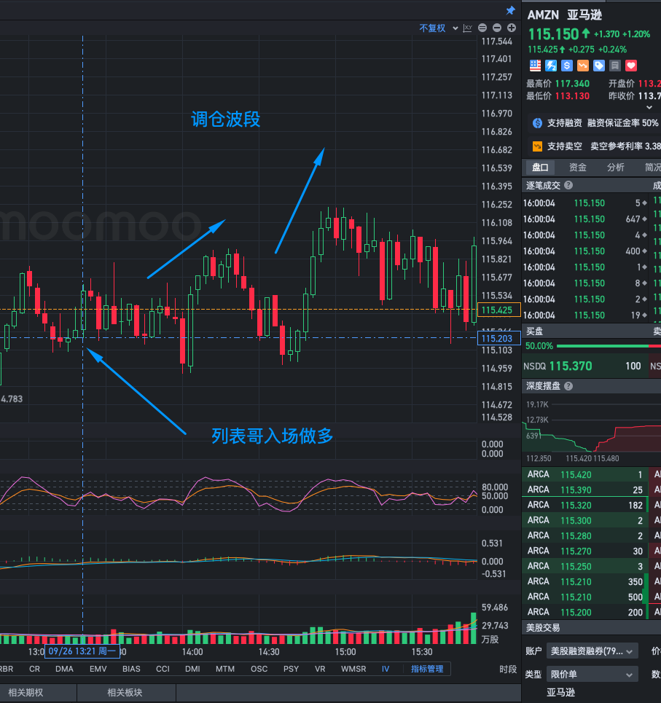
Task: Open the 类型 限价单 order type dropdown
Action: pos(592,675)
